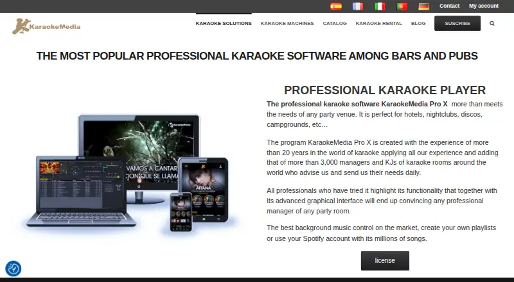Viewport: 514px width, 282px height.
Task: Click the KaraokeMedia logo
Action: (x=46, y=26)
